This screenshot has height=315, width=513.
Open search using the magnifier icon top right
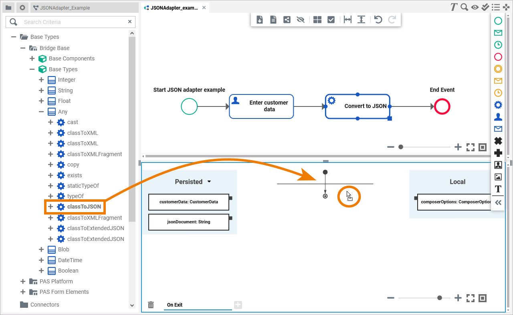pyautogui.click(x=464, y=7)
